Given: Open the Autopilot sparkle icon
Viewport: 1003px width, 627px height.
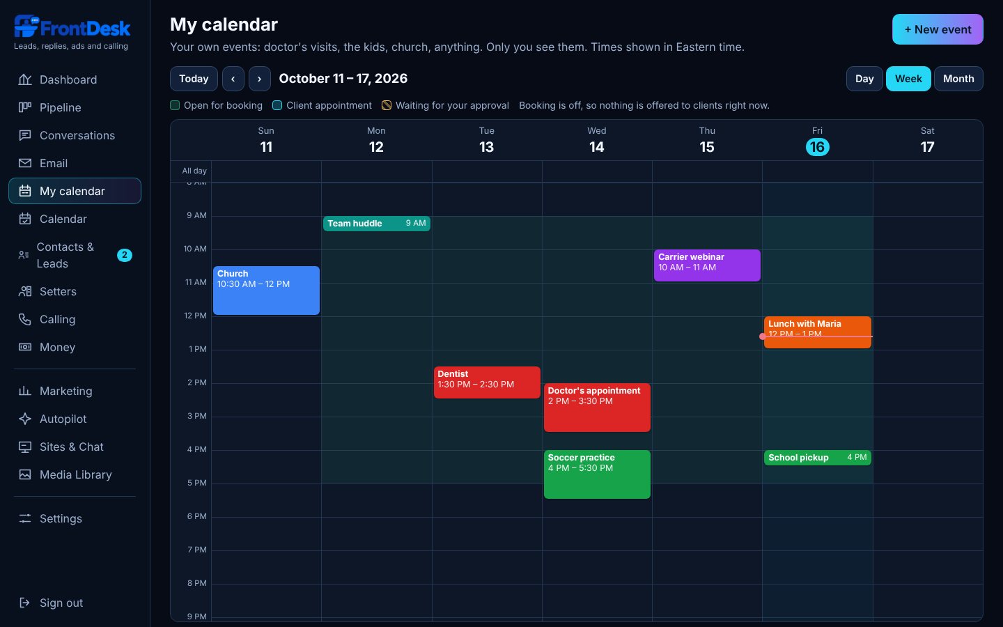Looking at the screenshot, I should click(x=25, y=419).
